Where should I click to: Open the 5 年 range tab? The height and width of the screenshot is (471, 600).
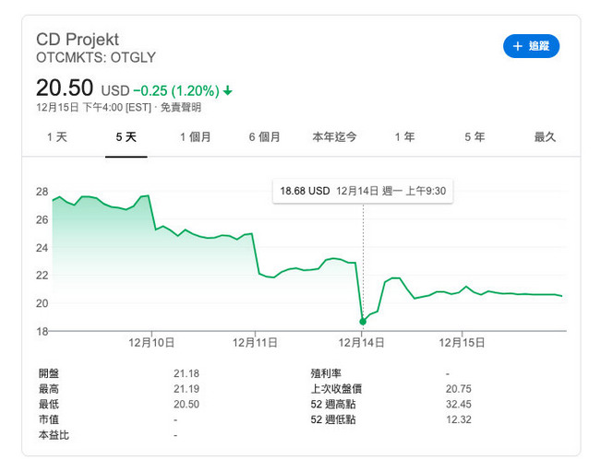[474, 136]
